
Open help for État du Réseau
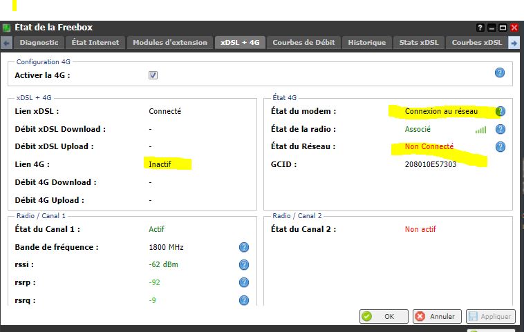tap(500, 146)
